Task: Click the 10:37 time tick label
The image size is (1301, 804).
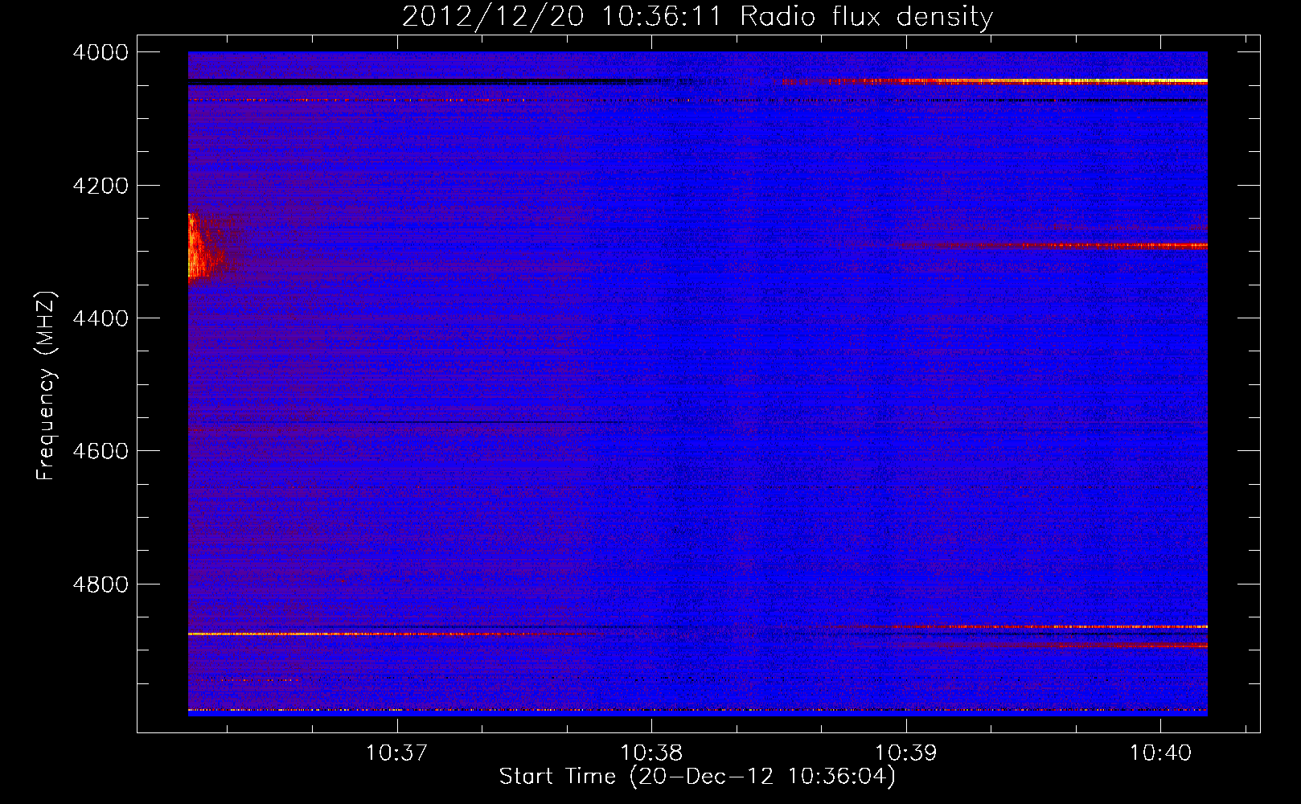Action: [396, 753]
